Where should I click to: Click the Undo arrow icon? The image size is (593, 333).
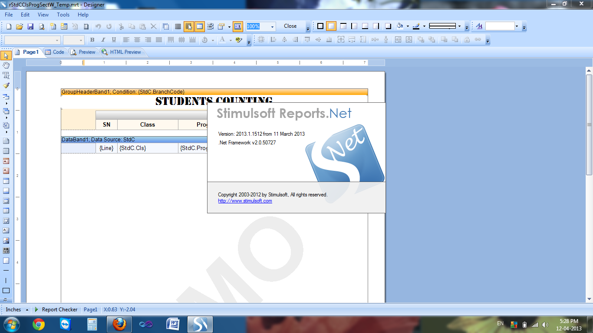point(98,26)
